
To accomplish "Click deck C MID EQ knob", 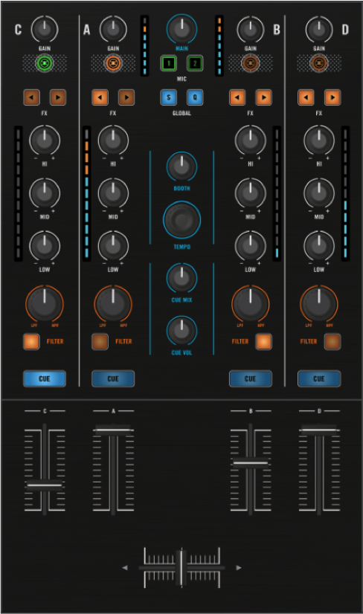I will point(45,193).
